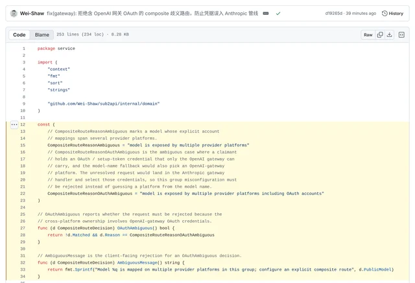
Task: View commit status green checkmark
Action: [278, 13]
